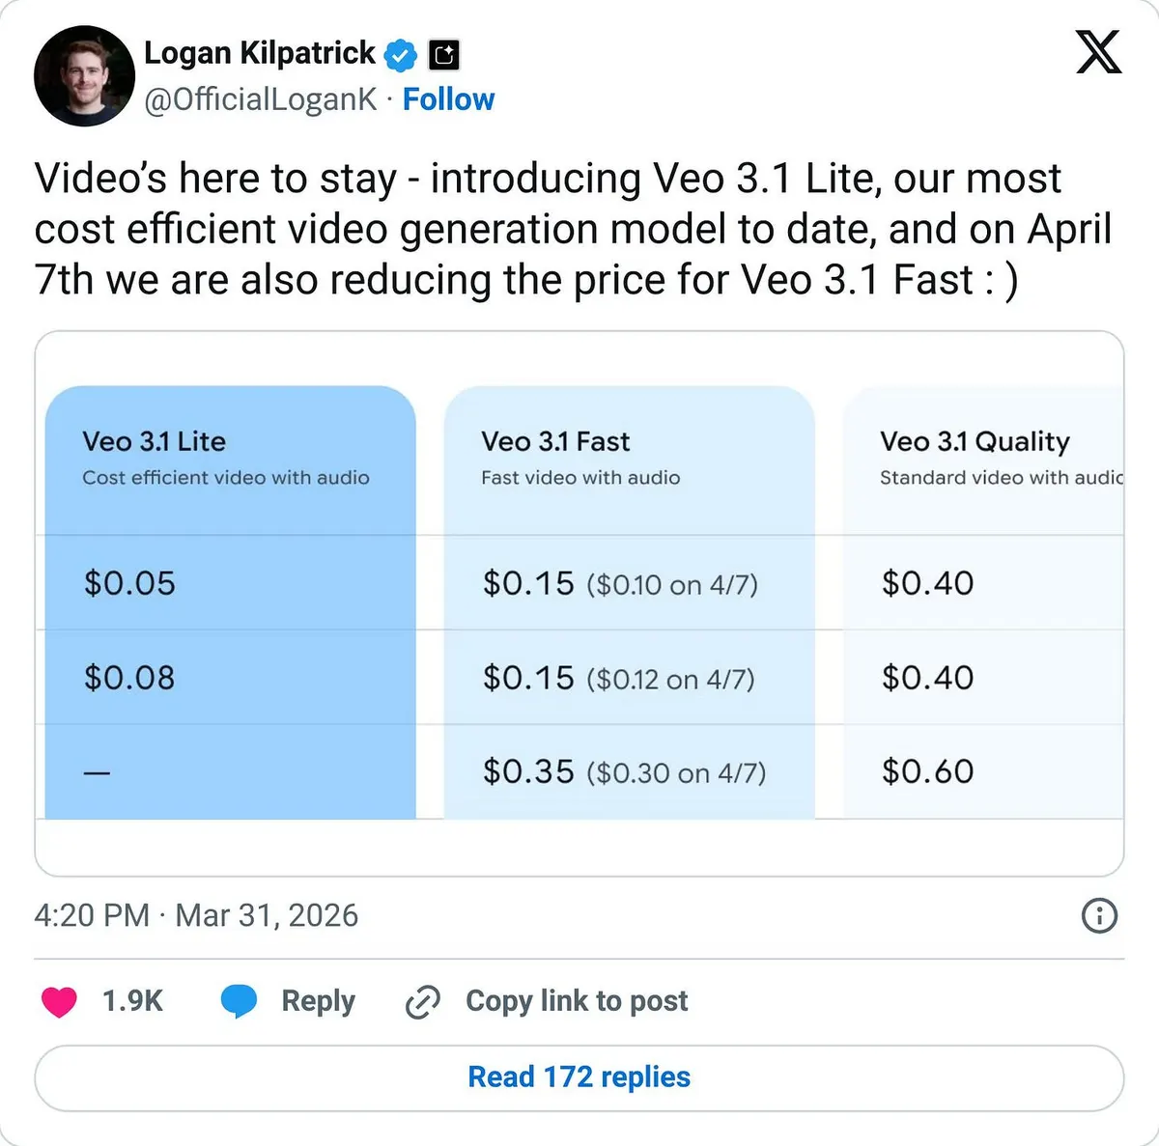Image resolution: width=1159 pixels, height=1146 pixels.
Task: Click the blue verified checkmark badge
Action: click(401, 55)
